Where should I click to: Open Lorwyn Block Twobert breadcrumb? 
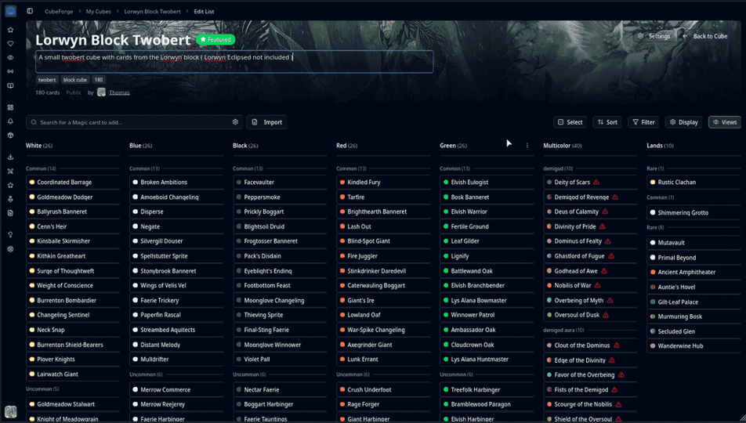pyautogui.click(x=152, y=12)
